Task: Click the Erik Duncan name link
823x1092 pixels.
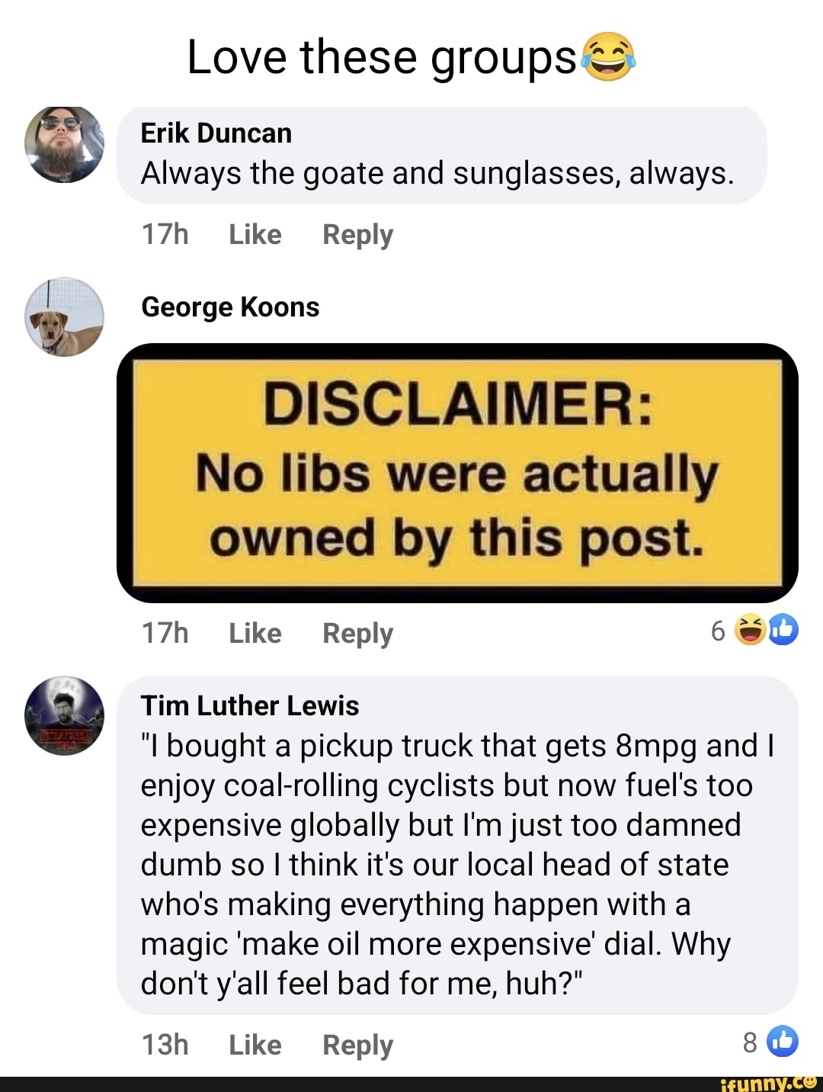Action: [x=216, y=133]
